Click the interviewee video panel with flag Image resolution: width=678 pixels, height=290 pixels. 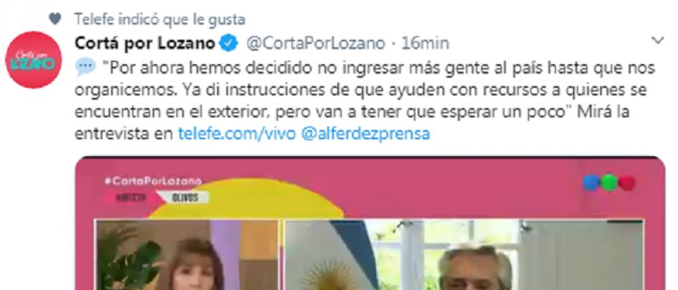coord(464,255)
